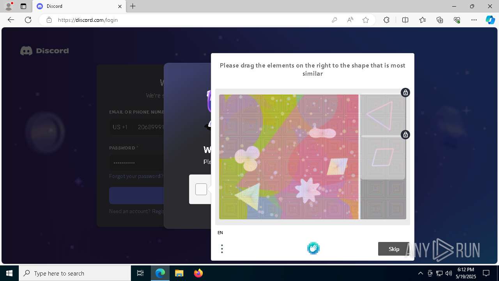Click the diamond shape in the puzzle image
The image size is (499, 281).
[337, 167]
